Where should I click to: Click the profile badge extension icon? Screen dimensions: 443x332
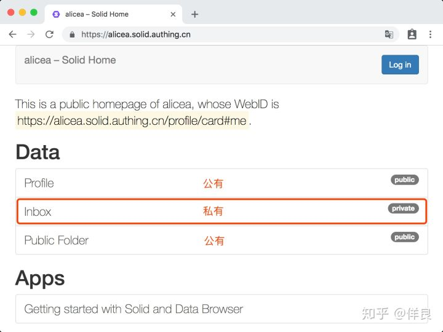point(412,34)
